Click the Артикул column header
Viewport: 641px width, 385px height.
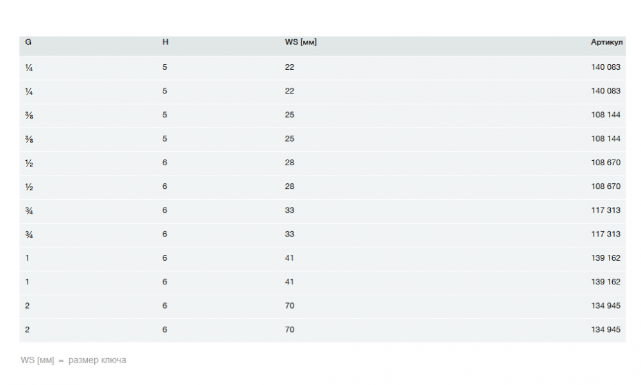(606, 42)
